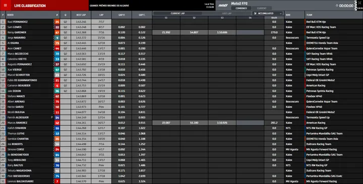Click number badge 21 of Di Giannantonio

click(x=57, y=80)
